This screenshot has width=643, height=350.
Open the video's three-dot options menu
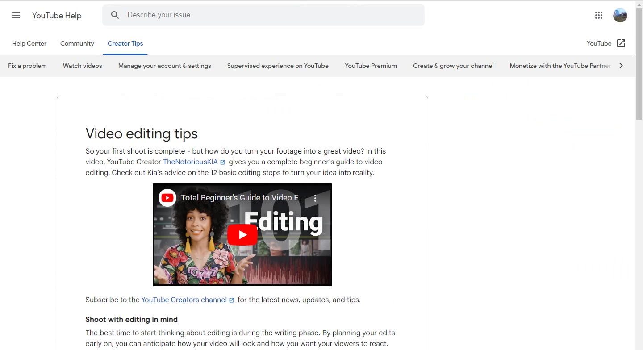tap(315, 198)
